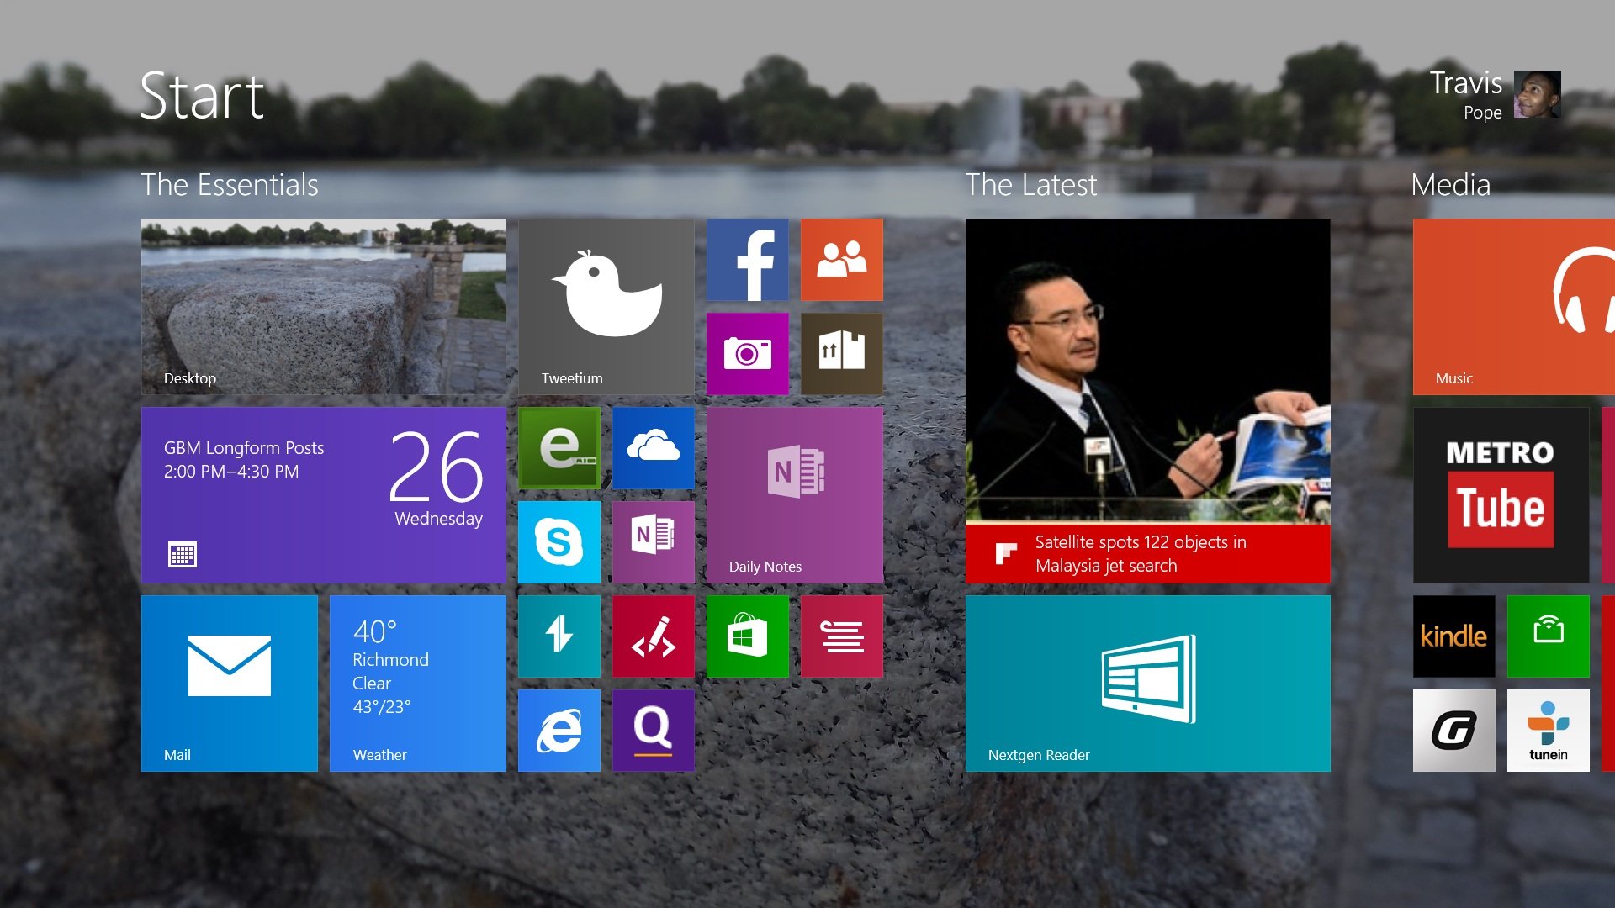Click Satellite spots 122 objects headline
Screen dimensions: 1615x908
1141,554
